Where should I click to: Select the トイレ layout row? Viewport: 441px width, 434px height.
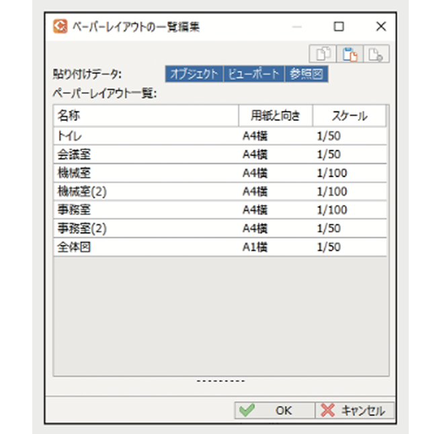coord(220,136)
